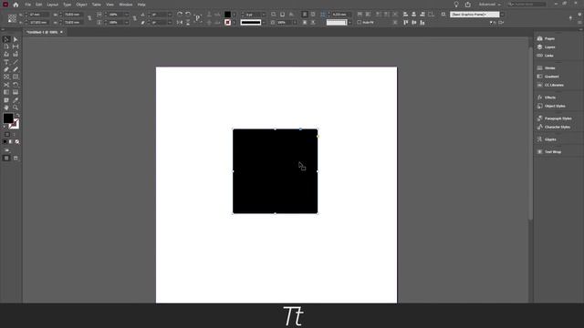This screenshot has width=584, height=328.
Task: Select the Gap tool
Action: click(x=16, y=46)
